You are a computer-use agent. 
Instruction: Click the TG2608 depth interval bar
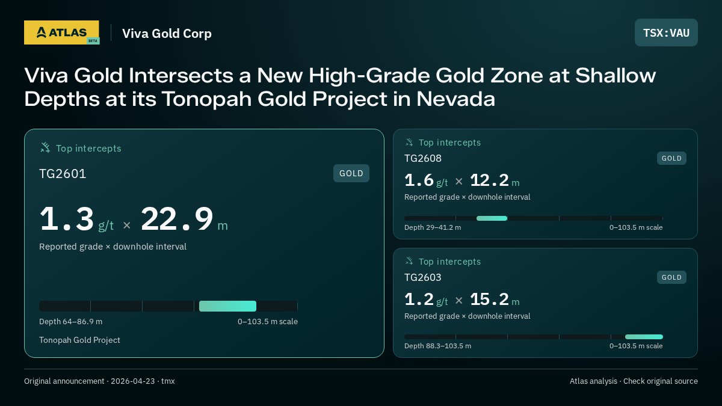point(534,218)
